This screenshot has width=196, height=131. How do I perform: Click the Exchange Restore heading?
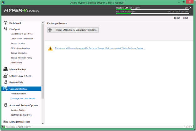tap(57, 23)
